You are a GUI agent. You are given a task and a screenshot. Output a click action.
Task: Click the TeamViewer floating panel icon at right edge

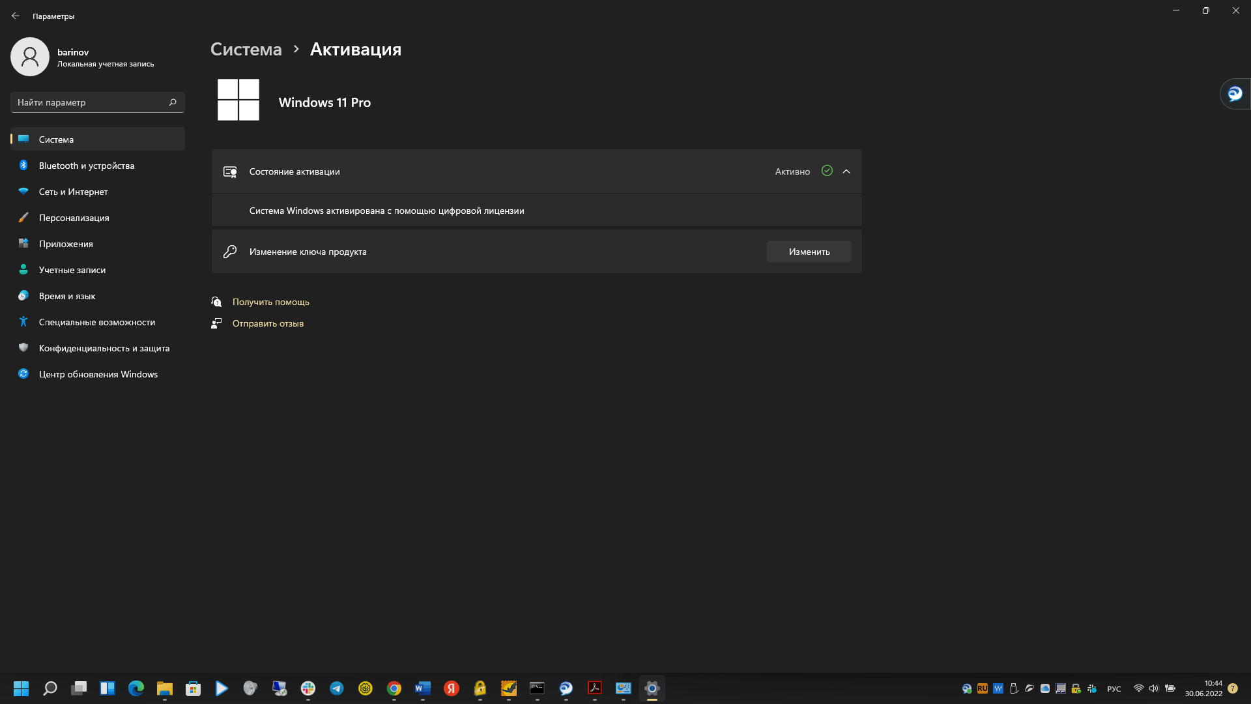pyautogui.click(x=1235, y=94)
